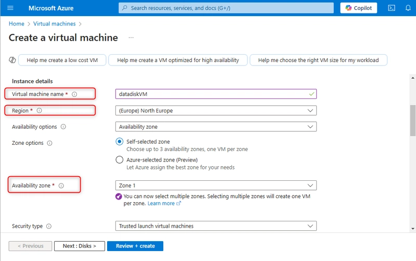Open Cloud Shell from the header
This screenshot has width=416, height=261.
click(392, 8)
